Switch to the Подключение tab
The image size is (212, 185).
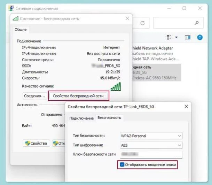pos(81,118)
